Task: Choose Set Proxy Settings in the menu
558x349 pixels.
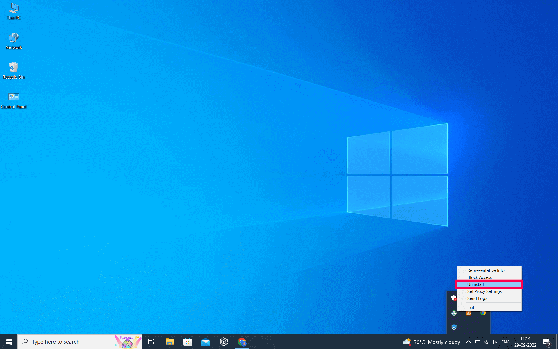Action: [484, 291]
